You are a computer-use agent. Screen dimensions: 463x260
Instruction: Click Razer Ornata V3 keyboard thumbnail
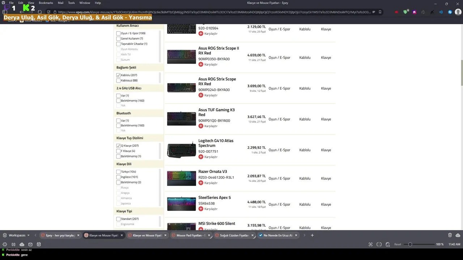[181, 178]
